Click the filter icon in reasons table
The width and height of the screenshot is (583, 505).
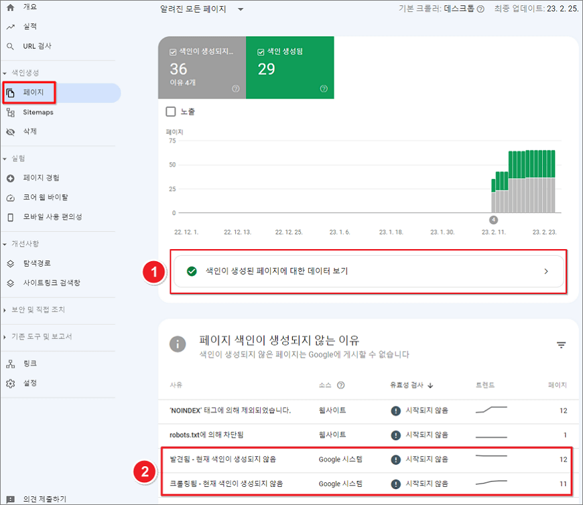[x=561, y=345]
